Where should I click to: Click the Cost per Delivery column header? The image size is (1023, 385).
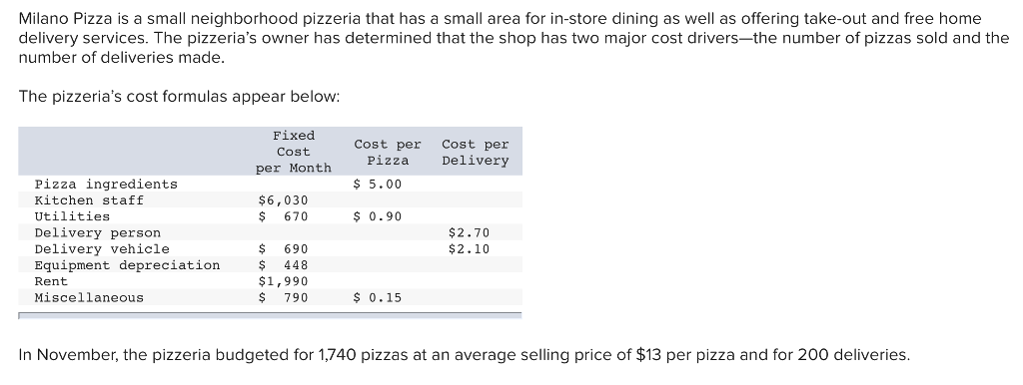(475, 153)
